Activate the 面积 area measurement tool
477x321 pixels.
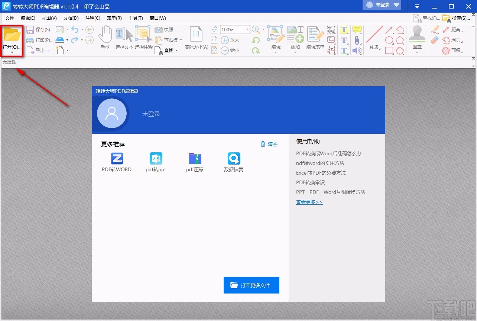[x=454, y=50]
